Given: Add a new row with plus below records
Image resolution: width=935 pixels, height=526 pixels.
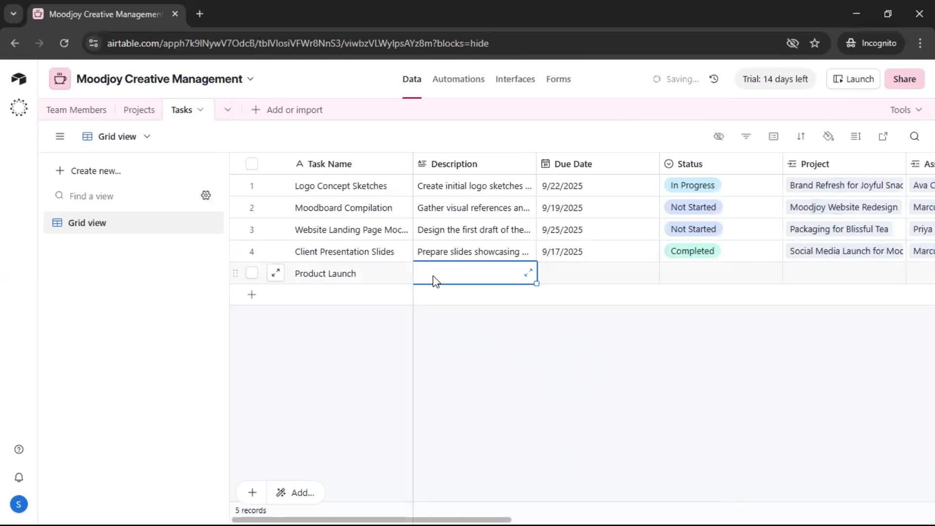Looking at the screenshot, I should coord(252,295).
